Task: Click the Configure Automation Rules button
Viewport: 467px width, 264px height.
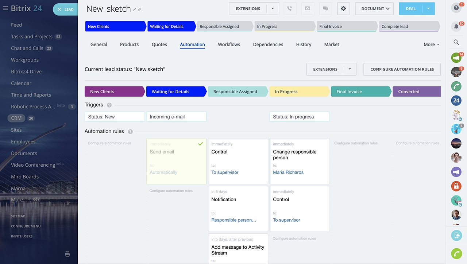Action: (402, 69)
